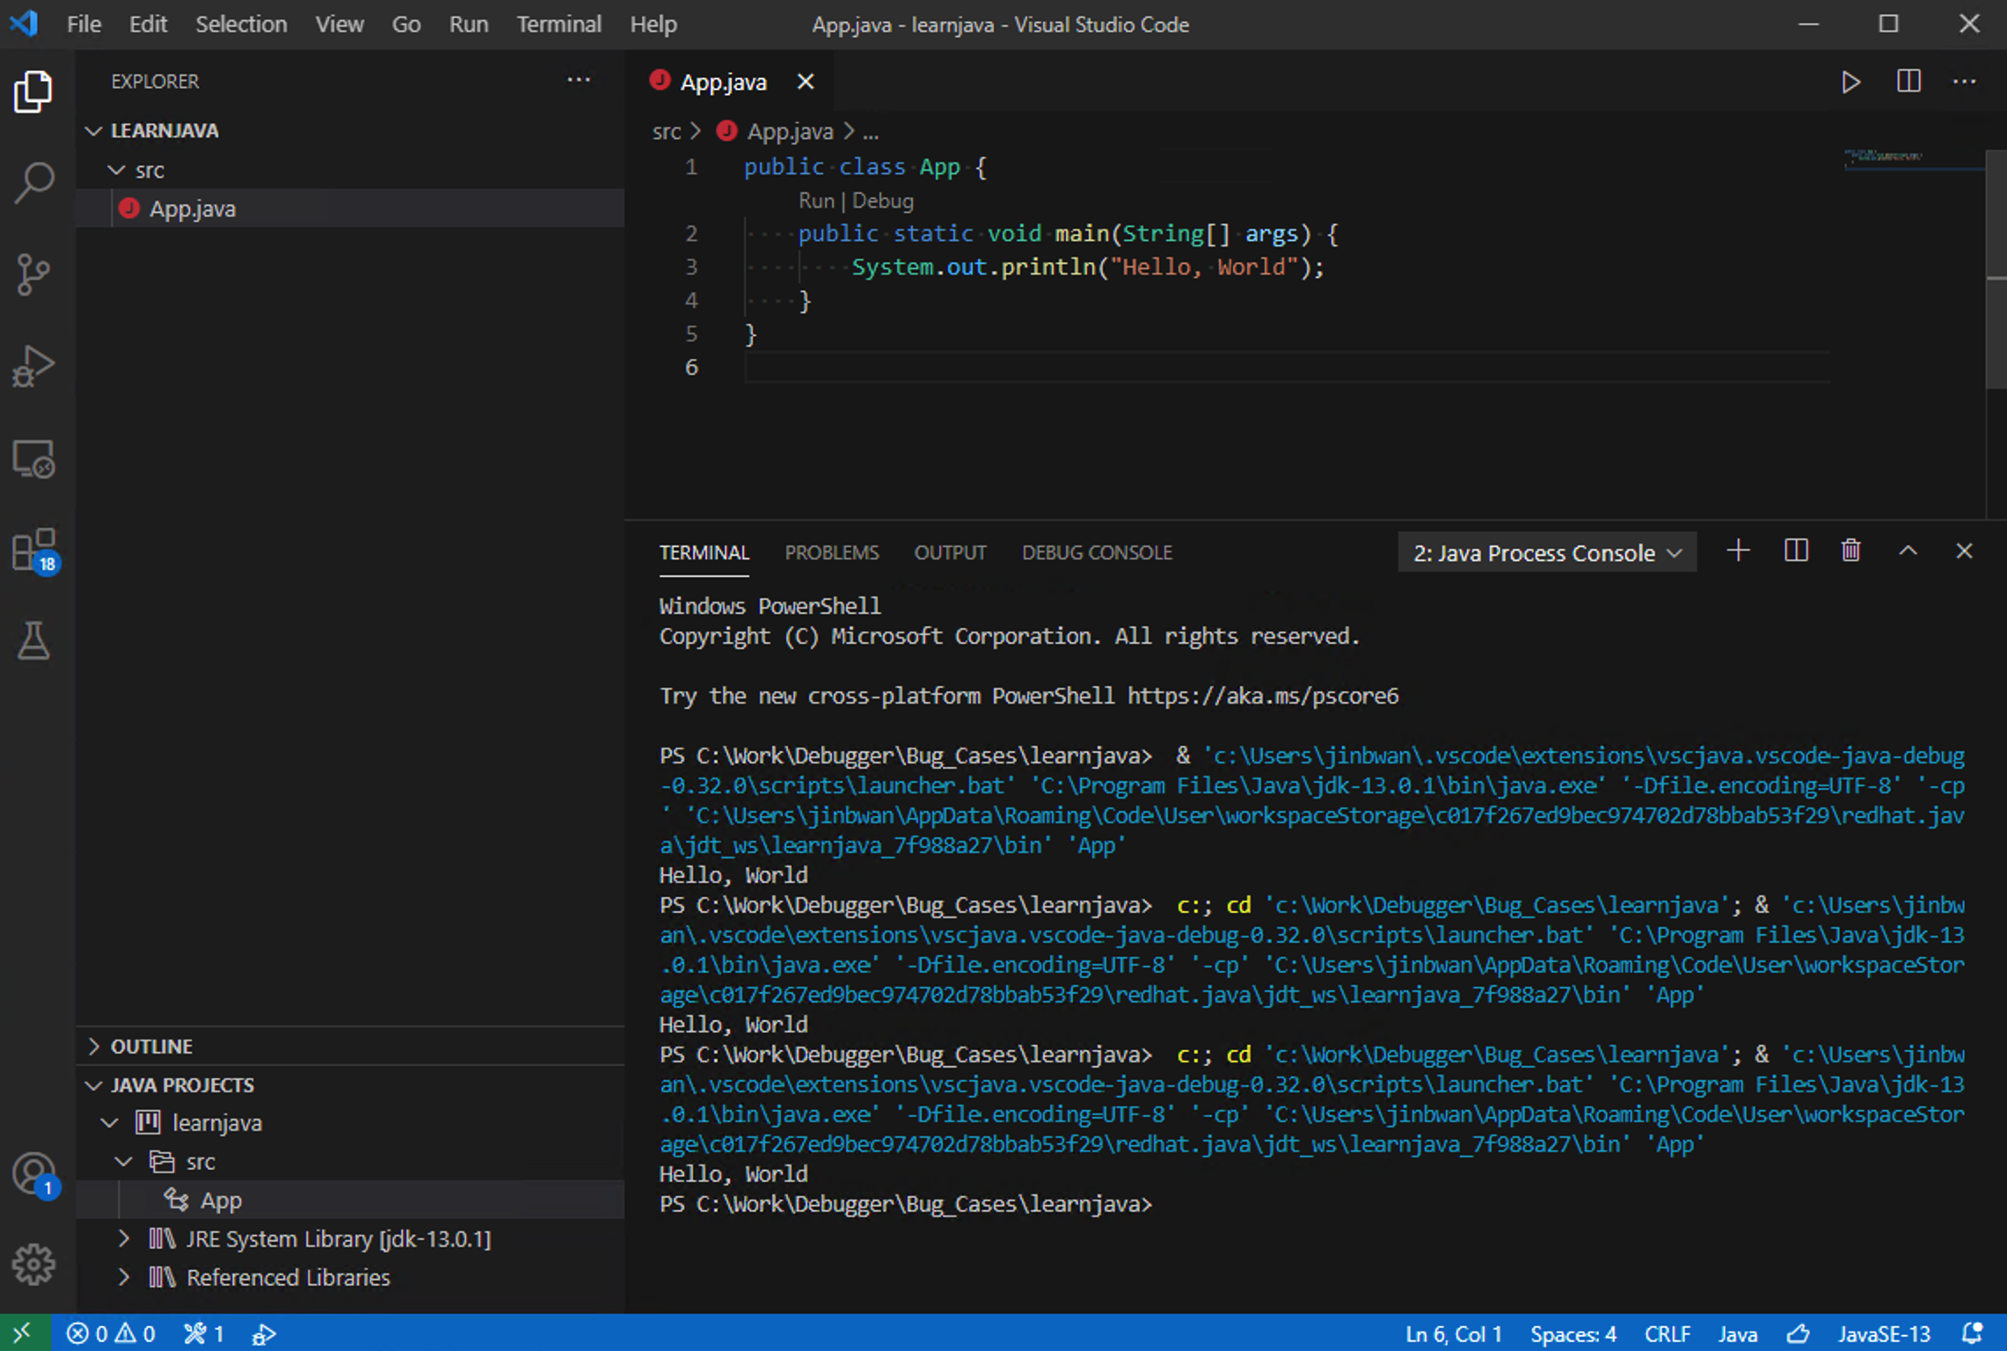The width and height of the screenshot is (2007, 1351).
Task: Open Explorer Views and More Actions ellipsis
Action: point(578,80)
